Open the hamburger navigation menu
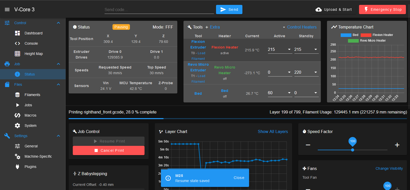Screen dimensions: 410x190 7,9
